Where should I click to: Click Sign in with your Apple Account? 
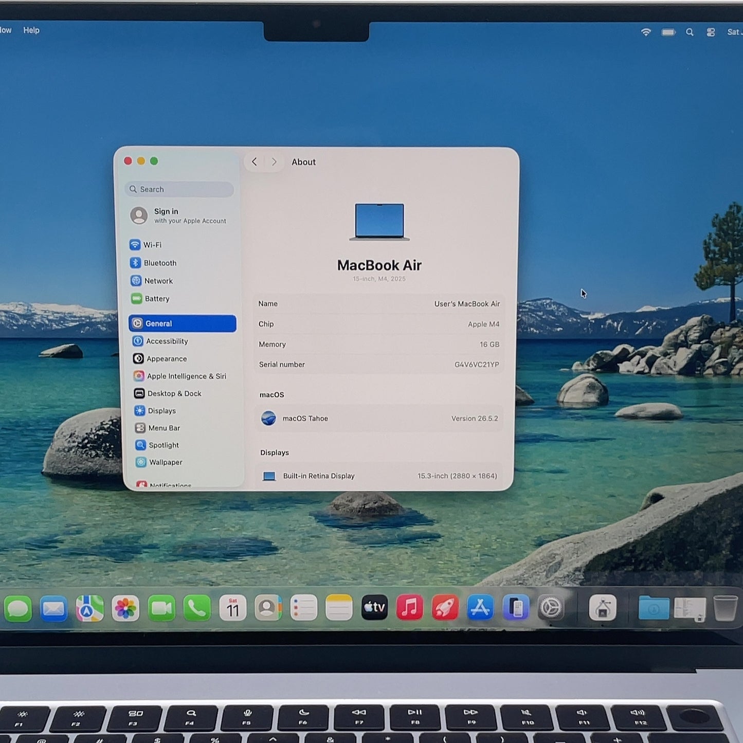point(179,215)
